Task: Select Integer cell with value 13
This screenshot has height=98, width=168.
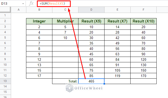Action: point(39,65)
